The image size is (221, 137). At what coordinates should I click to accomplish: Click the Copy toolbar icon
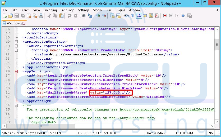(x=55, y=16)
